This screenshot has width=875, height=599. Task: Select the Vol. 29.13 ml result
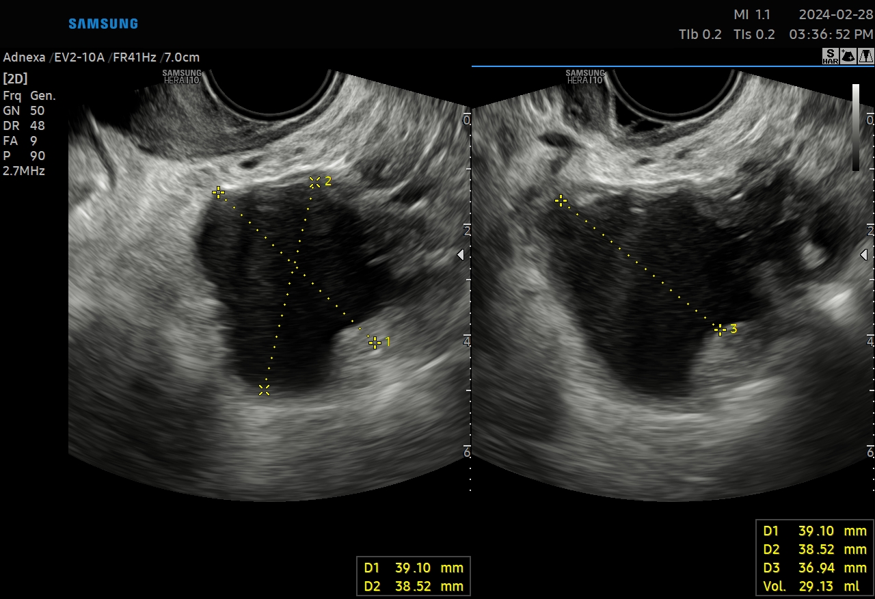click(814, 586)
